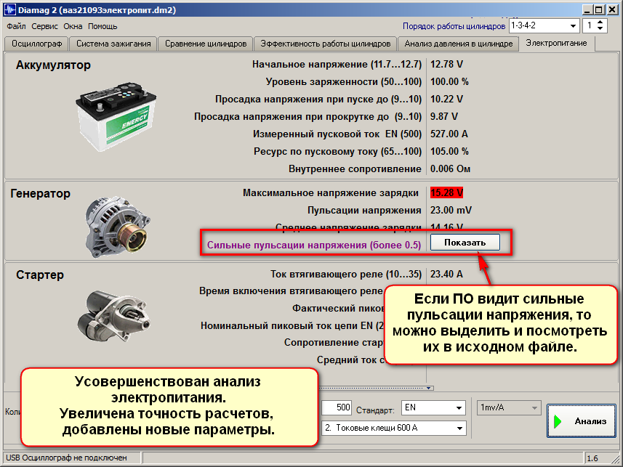Click the Аккумулятор section heading

pyautogui.click(x=53, y=65)
